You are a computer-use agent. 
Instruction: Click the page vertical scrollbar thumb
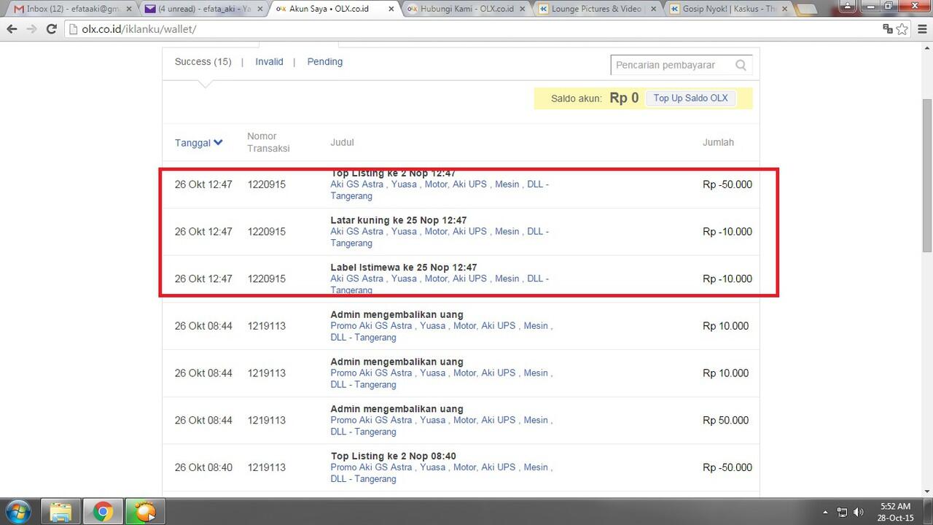(927, 175)
